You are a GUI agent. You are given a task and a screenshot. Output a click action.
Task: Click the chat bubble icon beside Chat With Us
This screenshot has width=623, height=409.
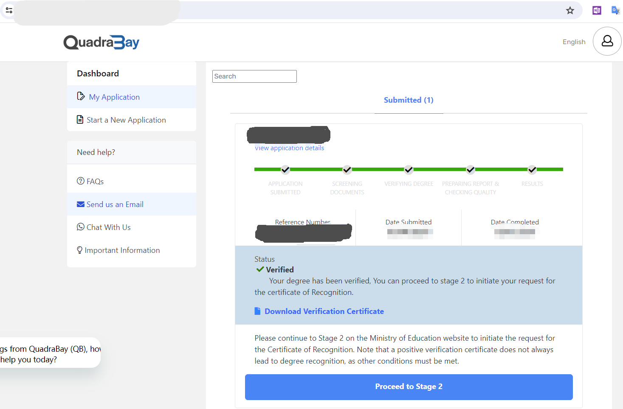click(81, 227)
